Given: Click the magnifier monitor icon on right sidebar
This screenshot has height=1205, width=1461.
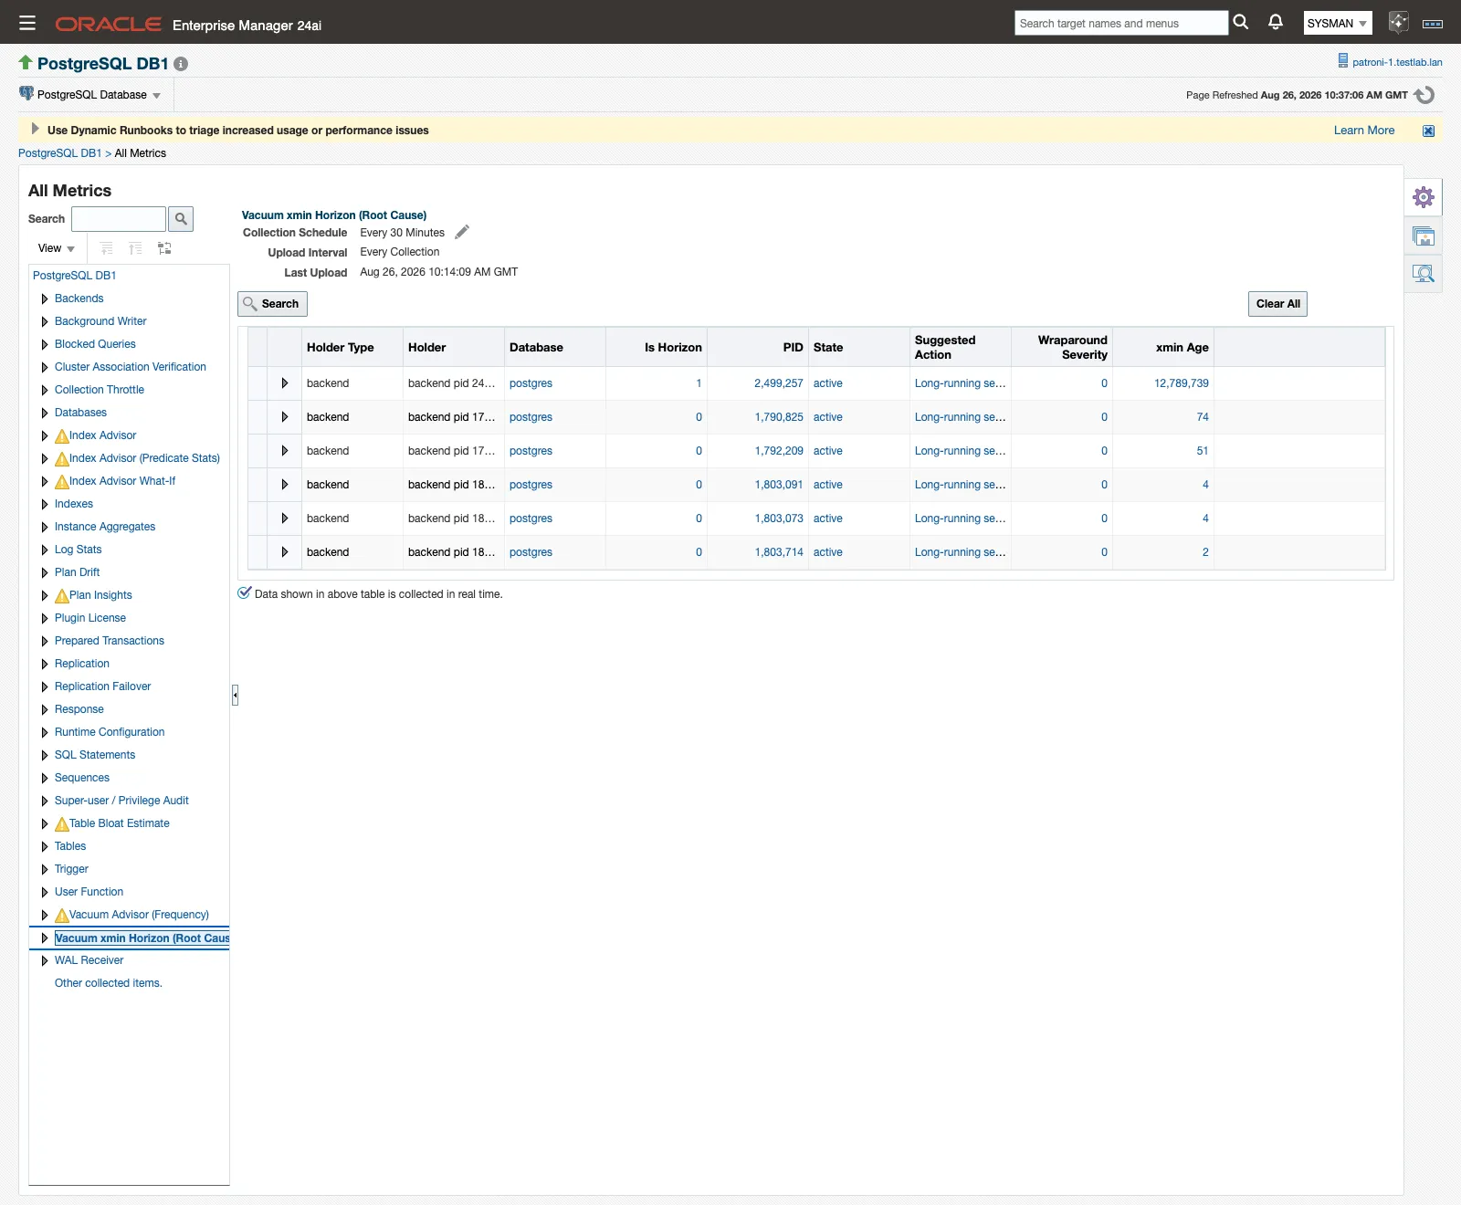Looking at the screenshot, I should 1424,273.
